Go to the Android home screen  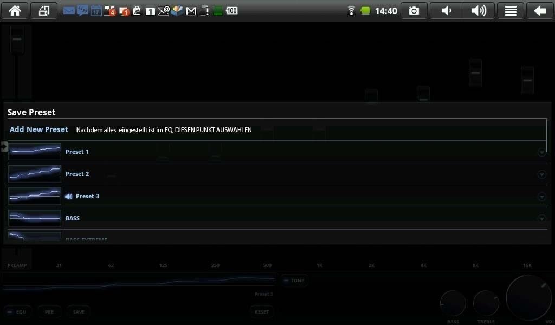pos(15,11)
